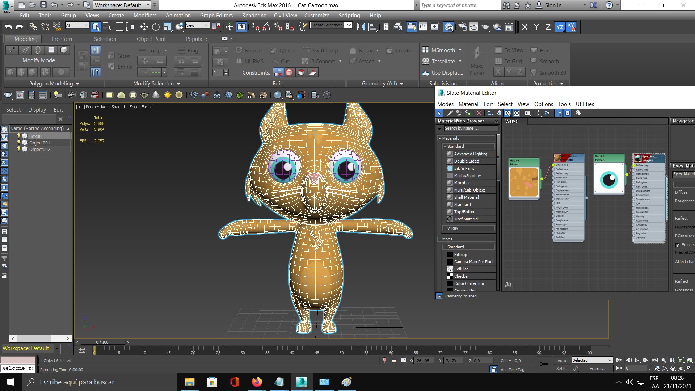
Task: Click the Select and Link chain icon
Action: tap(33, 26)
